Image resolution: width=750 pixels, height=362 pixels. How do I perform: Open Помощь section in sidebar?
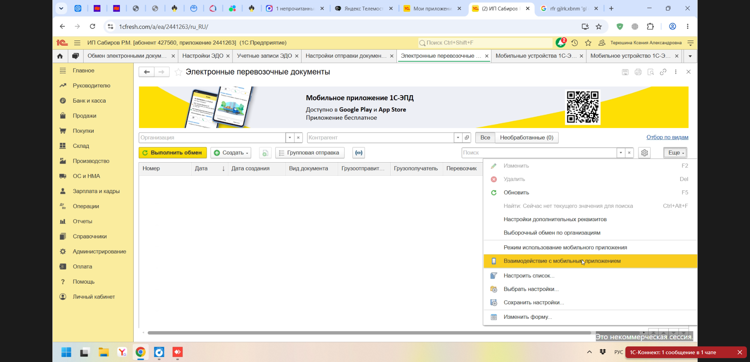pos(84,282)
